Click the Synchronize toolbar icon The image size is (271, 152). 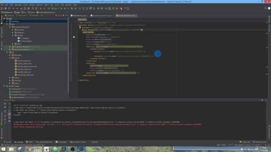coord(9,8)
